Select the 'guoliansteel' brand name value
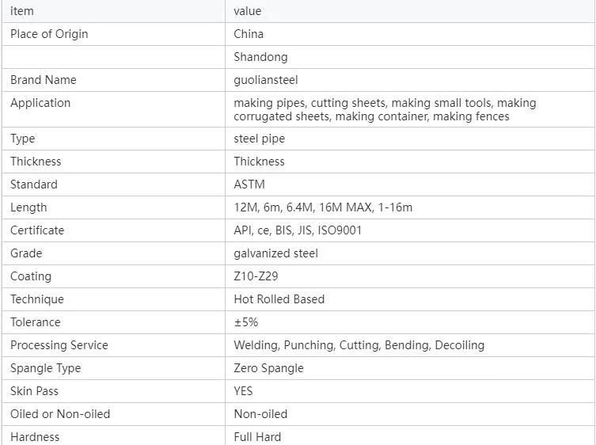The image size is (596, 445). pos(266,80)
